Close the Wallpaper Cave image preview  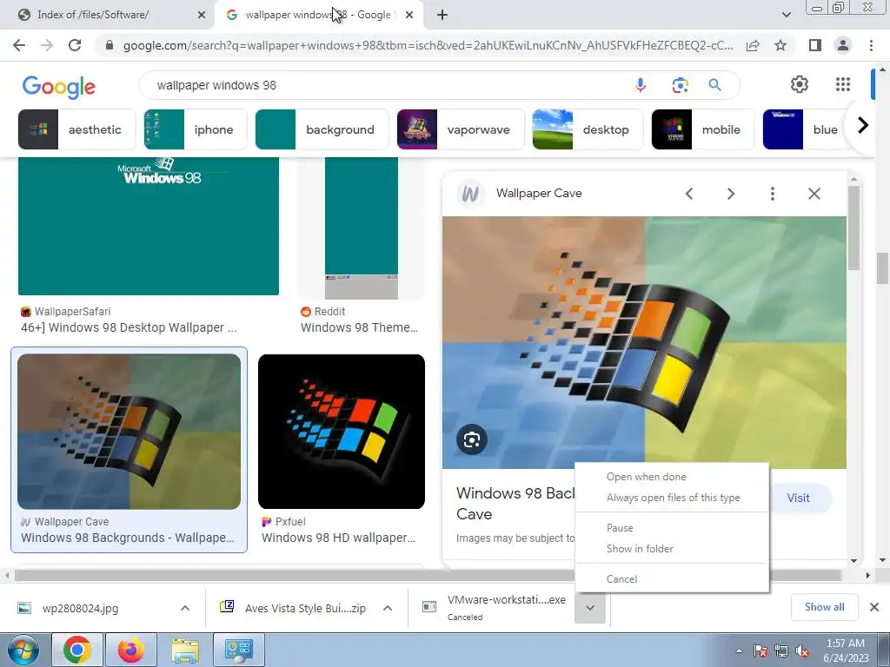click(814, 194)
